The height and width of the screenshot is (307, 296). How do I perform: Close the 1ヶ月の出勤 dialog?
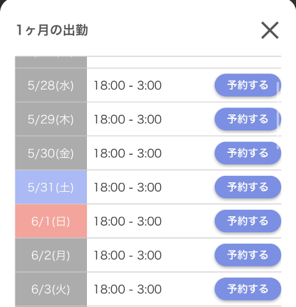coord(270,30)
